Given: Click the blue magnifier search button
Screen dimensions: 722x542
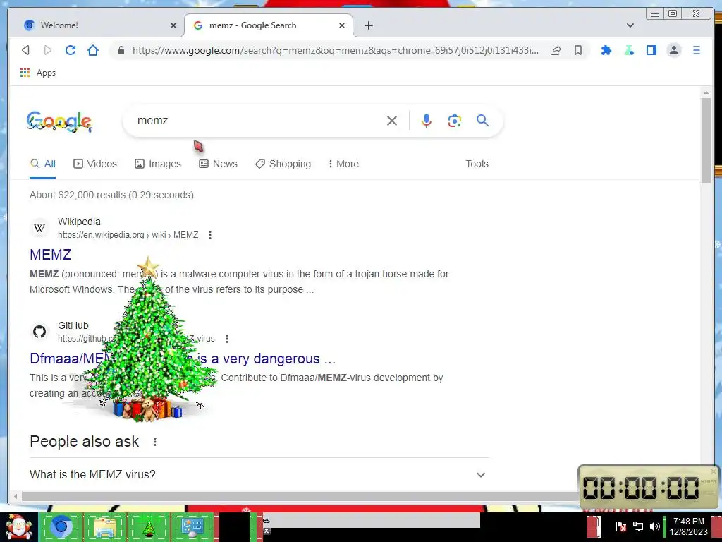Looking at the screenshot, I should click(x=482, y=121).
